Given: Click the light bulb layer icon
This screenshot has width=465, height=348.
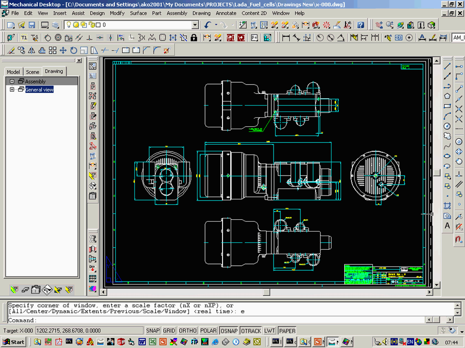Looking at the screenshot, I should pyautogui.click(x=68, y=25).
